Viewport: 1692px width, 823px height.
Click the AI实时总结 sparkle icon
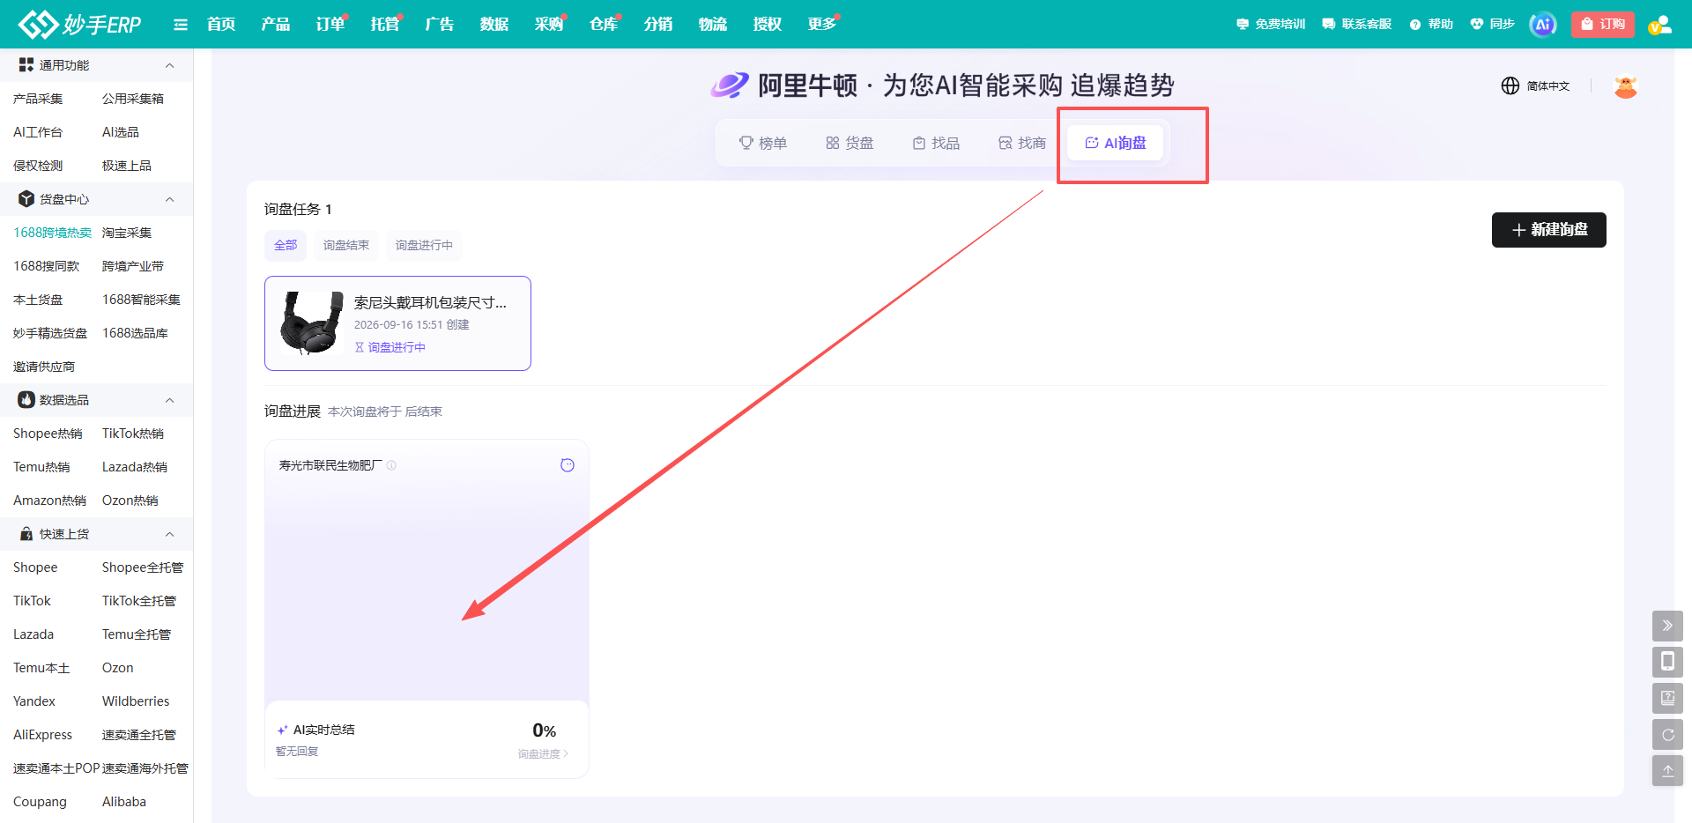pyautogui.click(x=282, y=730)
